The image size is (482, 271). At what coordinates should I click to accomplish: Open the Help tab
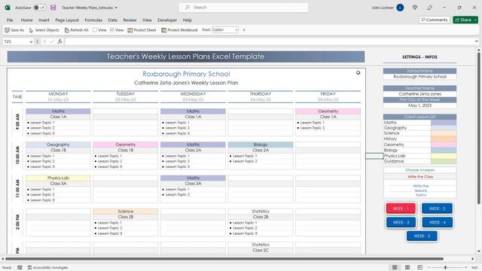point(188,20)
